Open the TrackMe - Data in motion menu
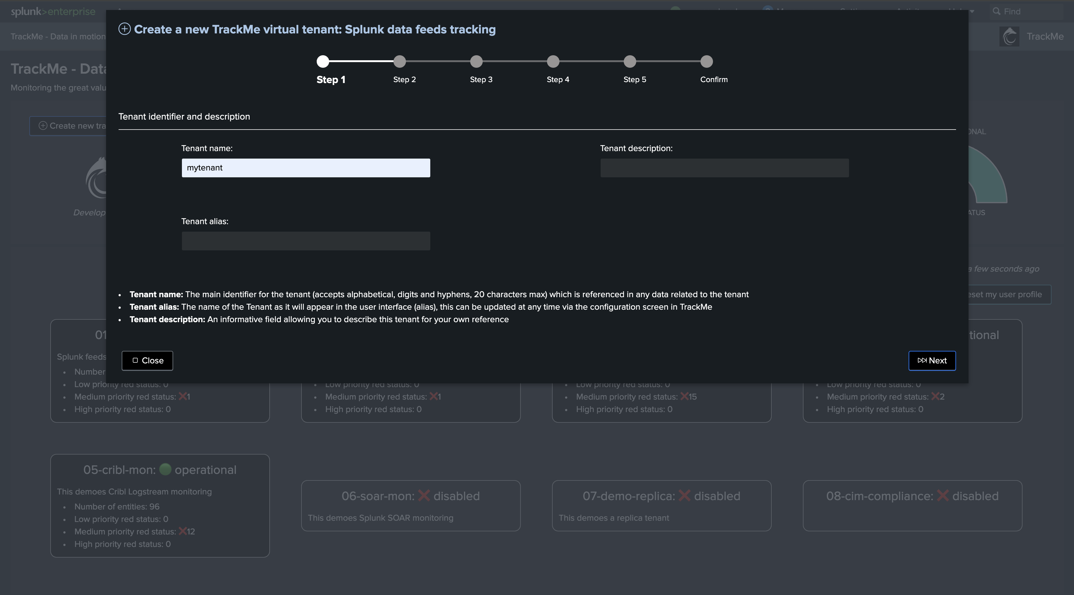1074x595 pixels. point(58,36)
